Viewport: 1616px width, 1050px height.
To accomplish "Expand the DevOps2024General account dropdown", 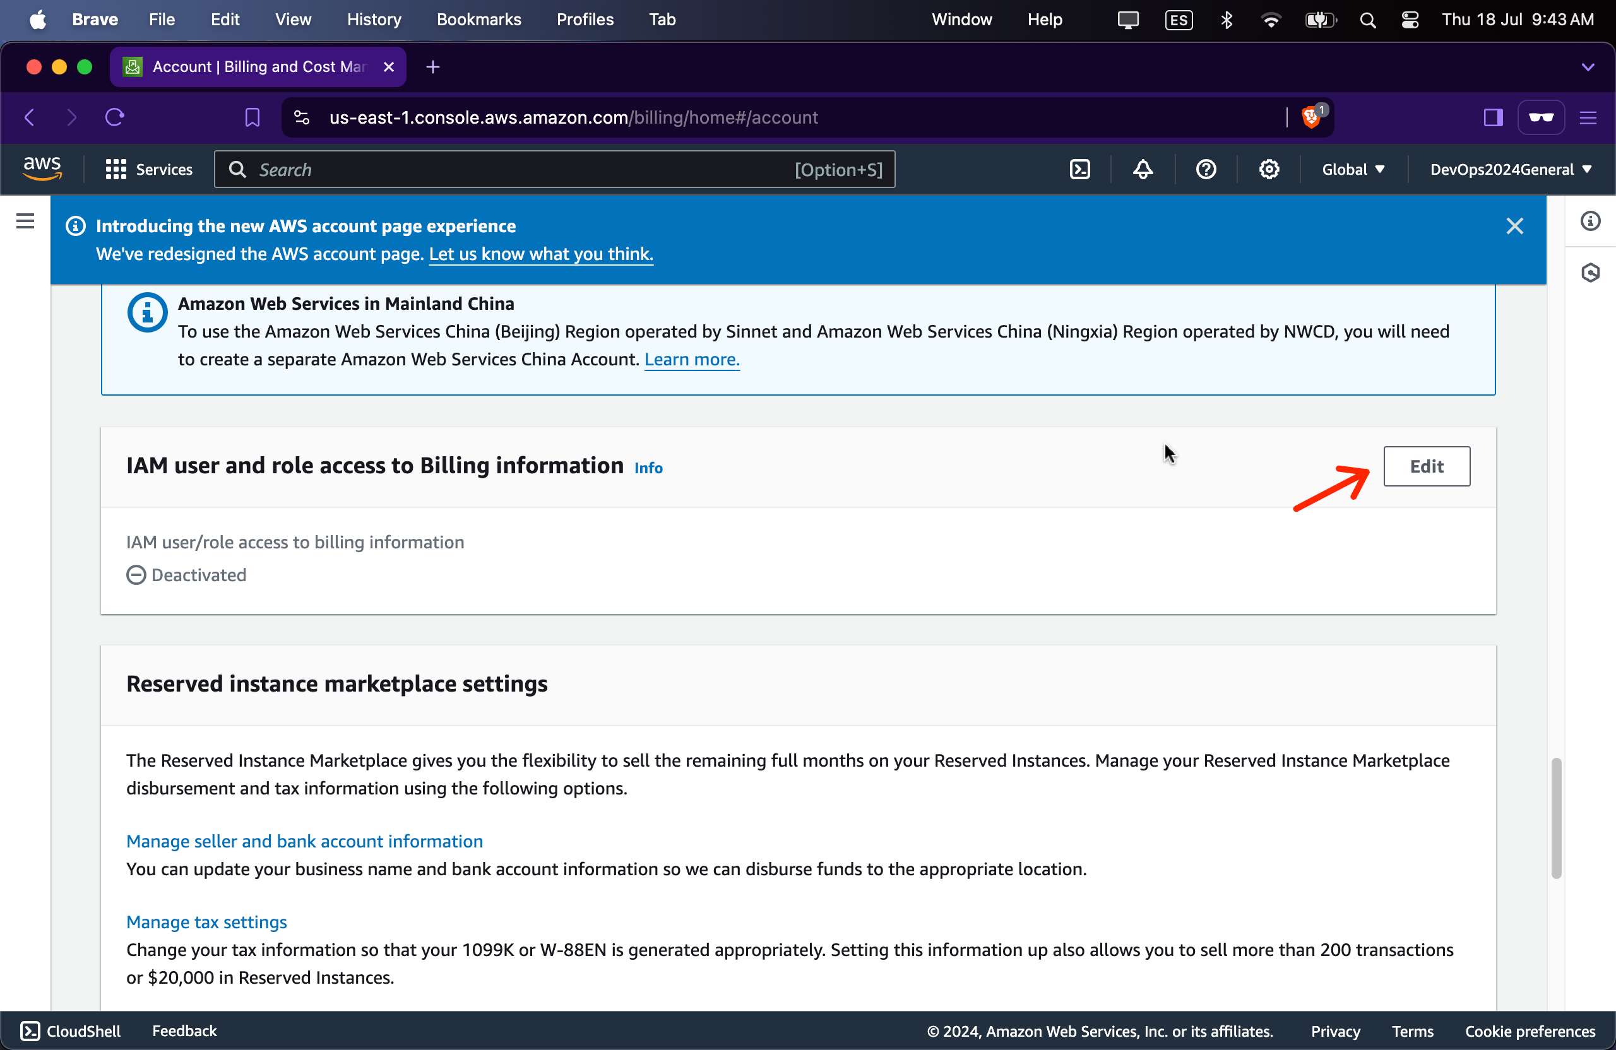I will (x=1511, y=169).
